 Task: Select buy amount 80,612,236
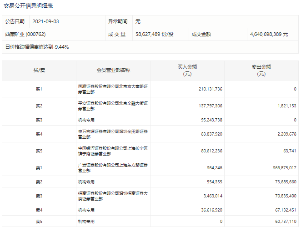pyautogui.click(x=211, y=151)
